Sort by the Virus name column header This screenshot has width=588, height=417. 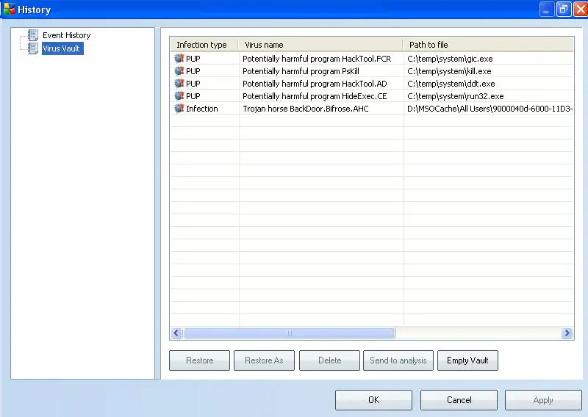[x=320, y=45]
